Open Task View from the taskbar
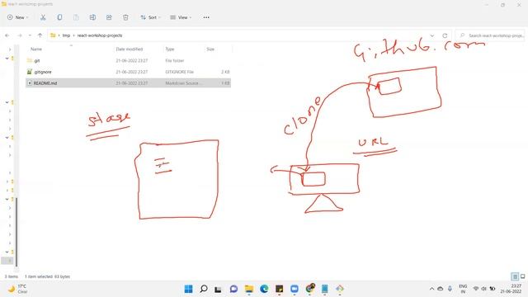This screenshot has height=297, width=528. click(x=218, y=289)
